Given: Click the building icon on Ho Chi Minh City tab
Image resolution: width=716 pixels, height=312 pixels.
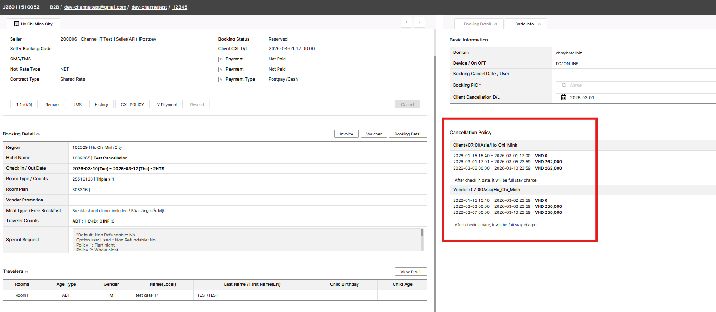Looking at the screenshot, I should (x=17, y=24).
